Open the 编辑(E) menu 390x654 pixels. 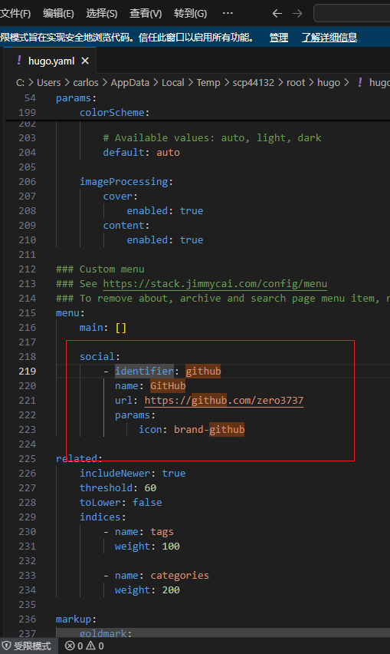pyautogui.click(x=58, y=13)
